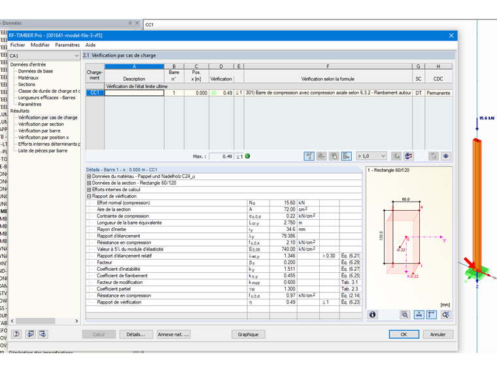Click the Calcul button
497x372 pixels.
(99, 334)
